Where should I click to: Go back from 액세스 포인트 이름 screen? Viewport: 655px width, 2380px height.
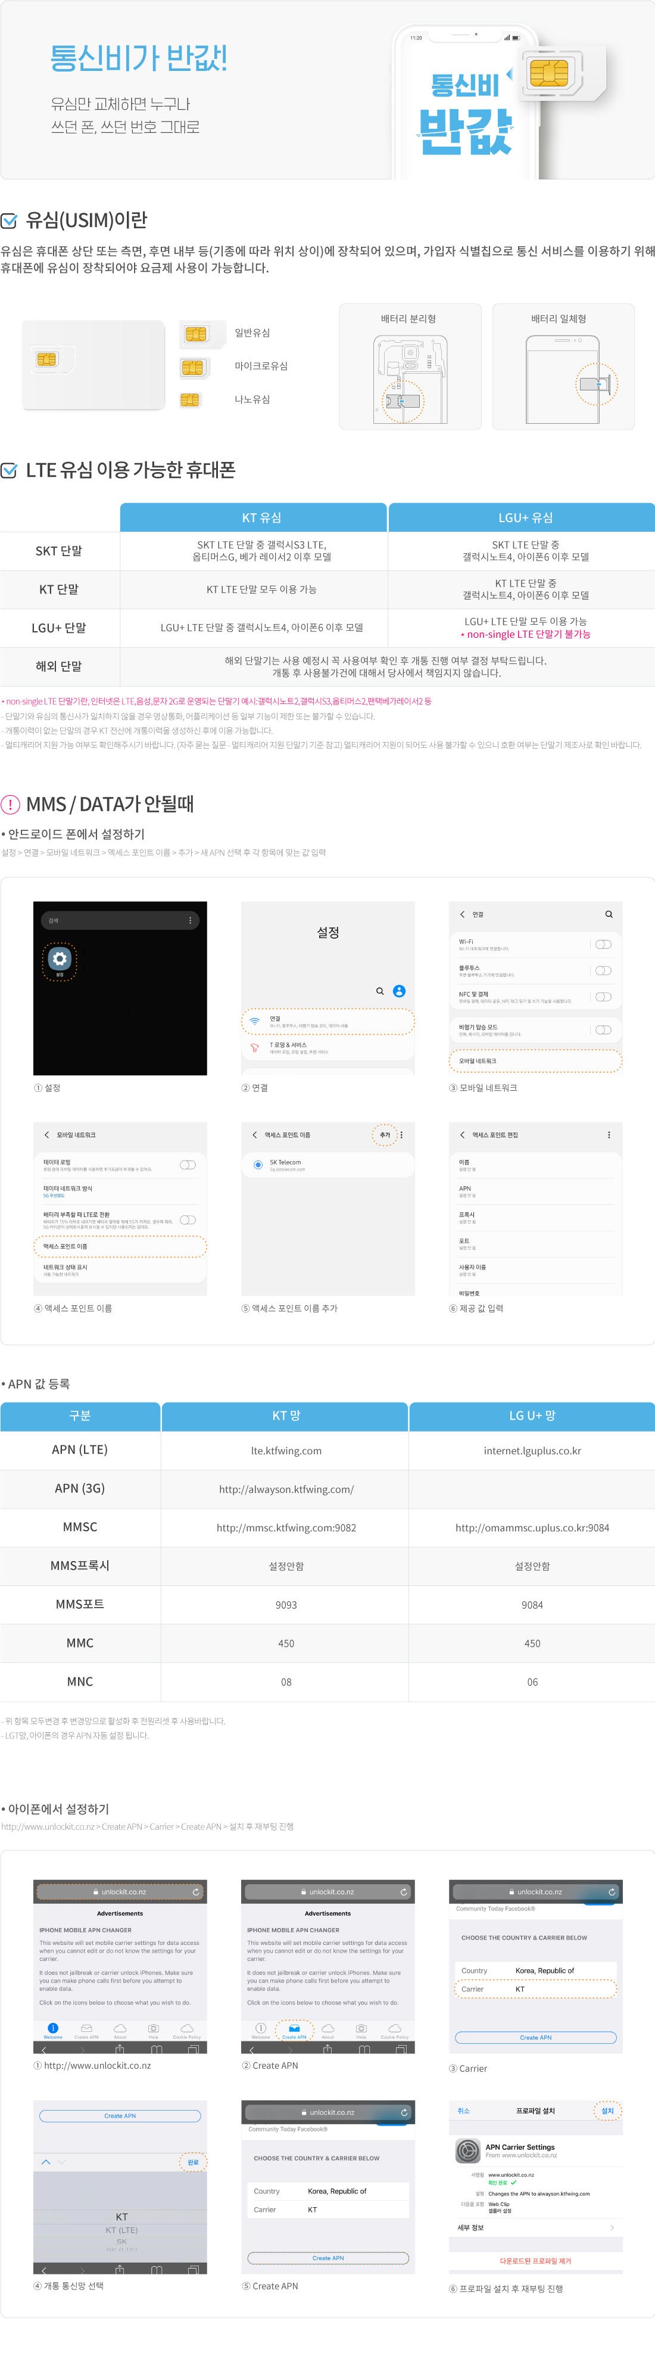coord(255,1134)
